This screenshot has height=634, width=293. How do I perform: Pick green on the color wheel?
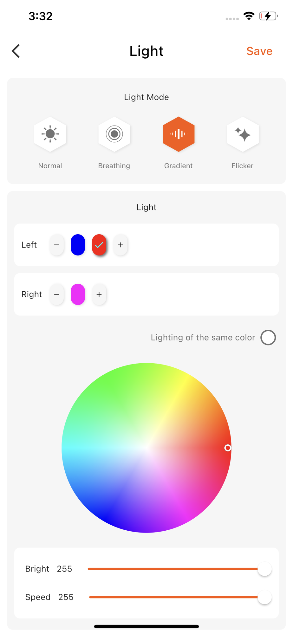(x=105, y=390)
